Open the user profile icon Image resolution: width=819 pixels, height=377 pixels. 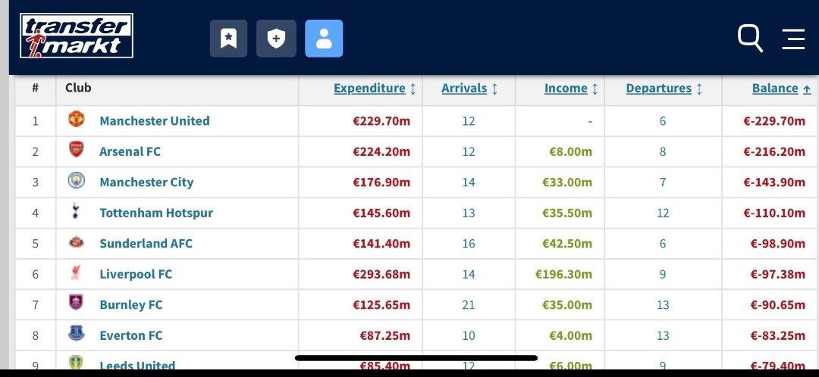pyautogui.click(x=324, y=39)
